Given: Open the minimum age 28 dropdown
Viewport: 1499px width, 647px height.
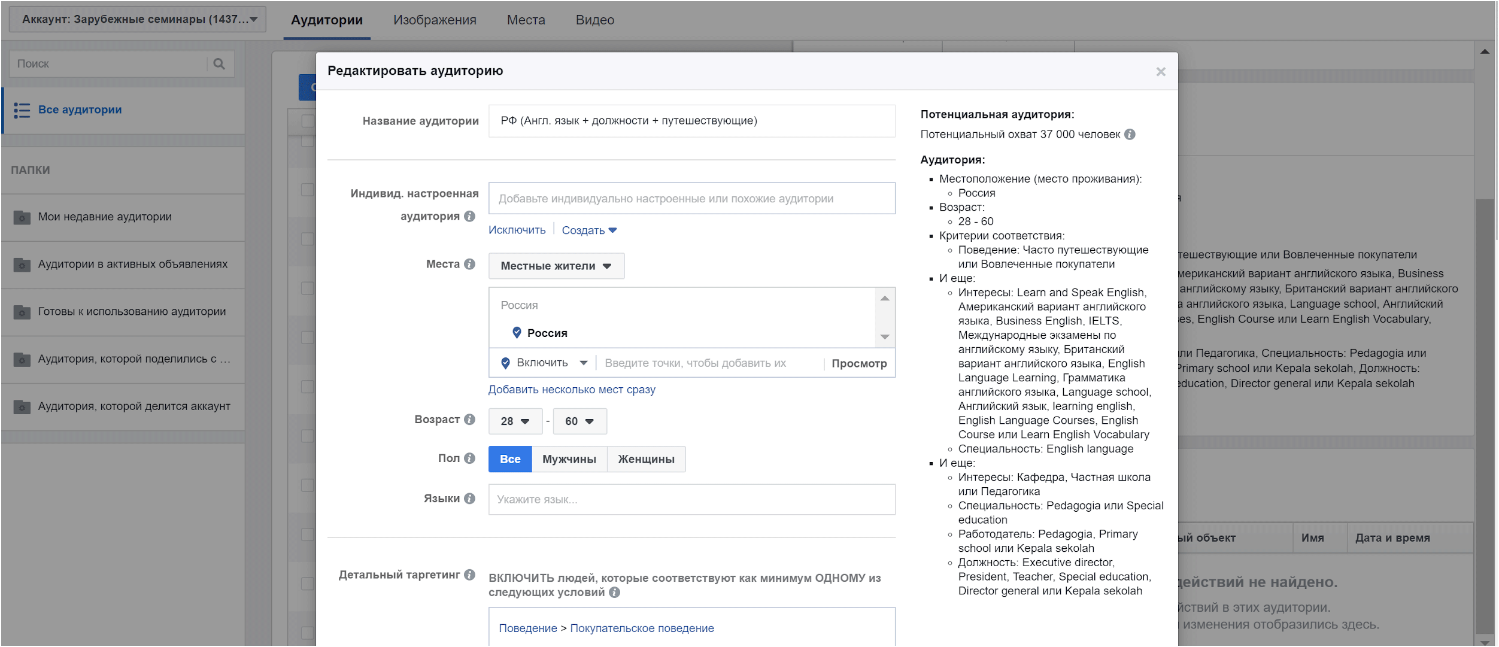Looking at the screenshot, I should pyautogui.click(x=515, y=421).
